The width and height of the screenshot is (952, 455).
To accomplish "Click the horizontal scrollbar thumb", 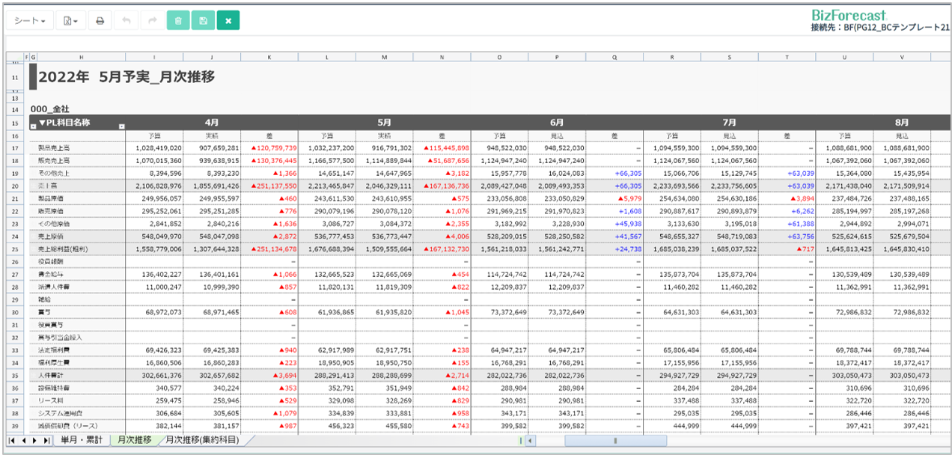I will (x=614, y=441).
